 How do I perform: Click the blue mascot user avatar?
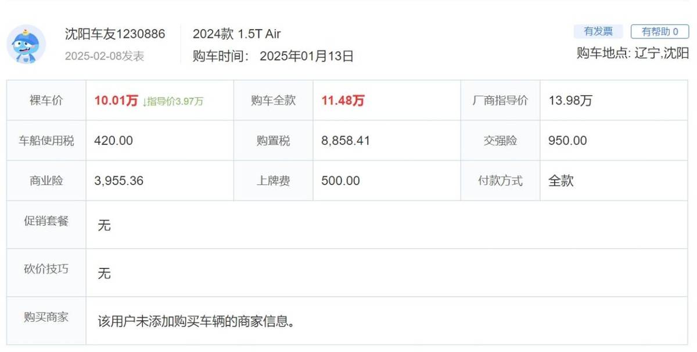coord(26,44)
